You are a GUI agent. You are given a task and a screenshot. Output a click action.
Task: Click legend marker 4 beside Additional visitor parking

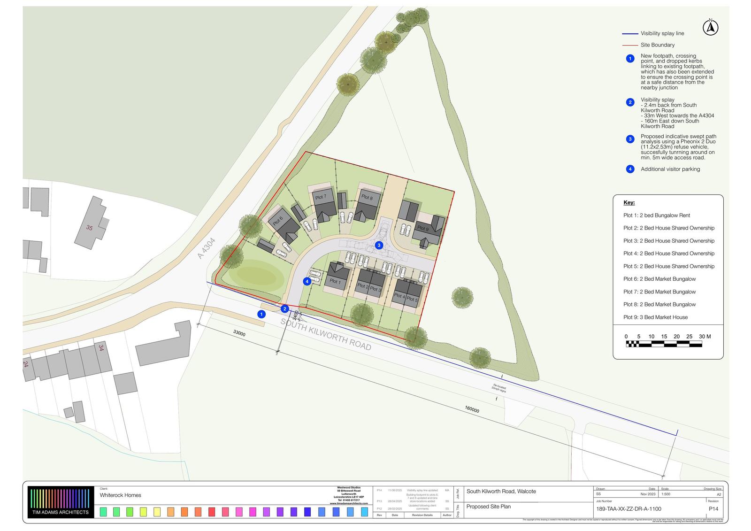point(630,169)
